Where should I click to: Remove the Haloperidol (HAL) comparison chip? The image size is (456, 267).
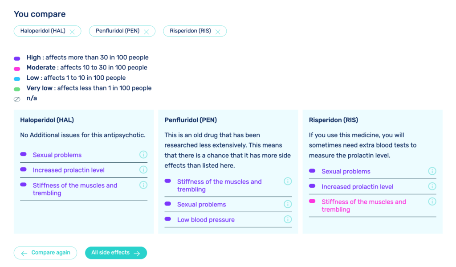tap(72, 31)
